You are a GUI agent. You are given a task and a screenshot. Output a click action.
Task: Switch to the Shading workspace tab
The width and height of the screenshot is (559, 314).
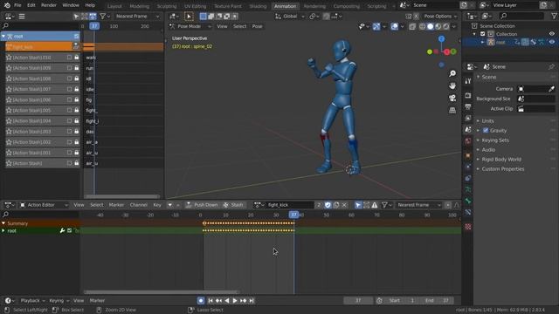point(258,6)
